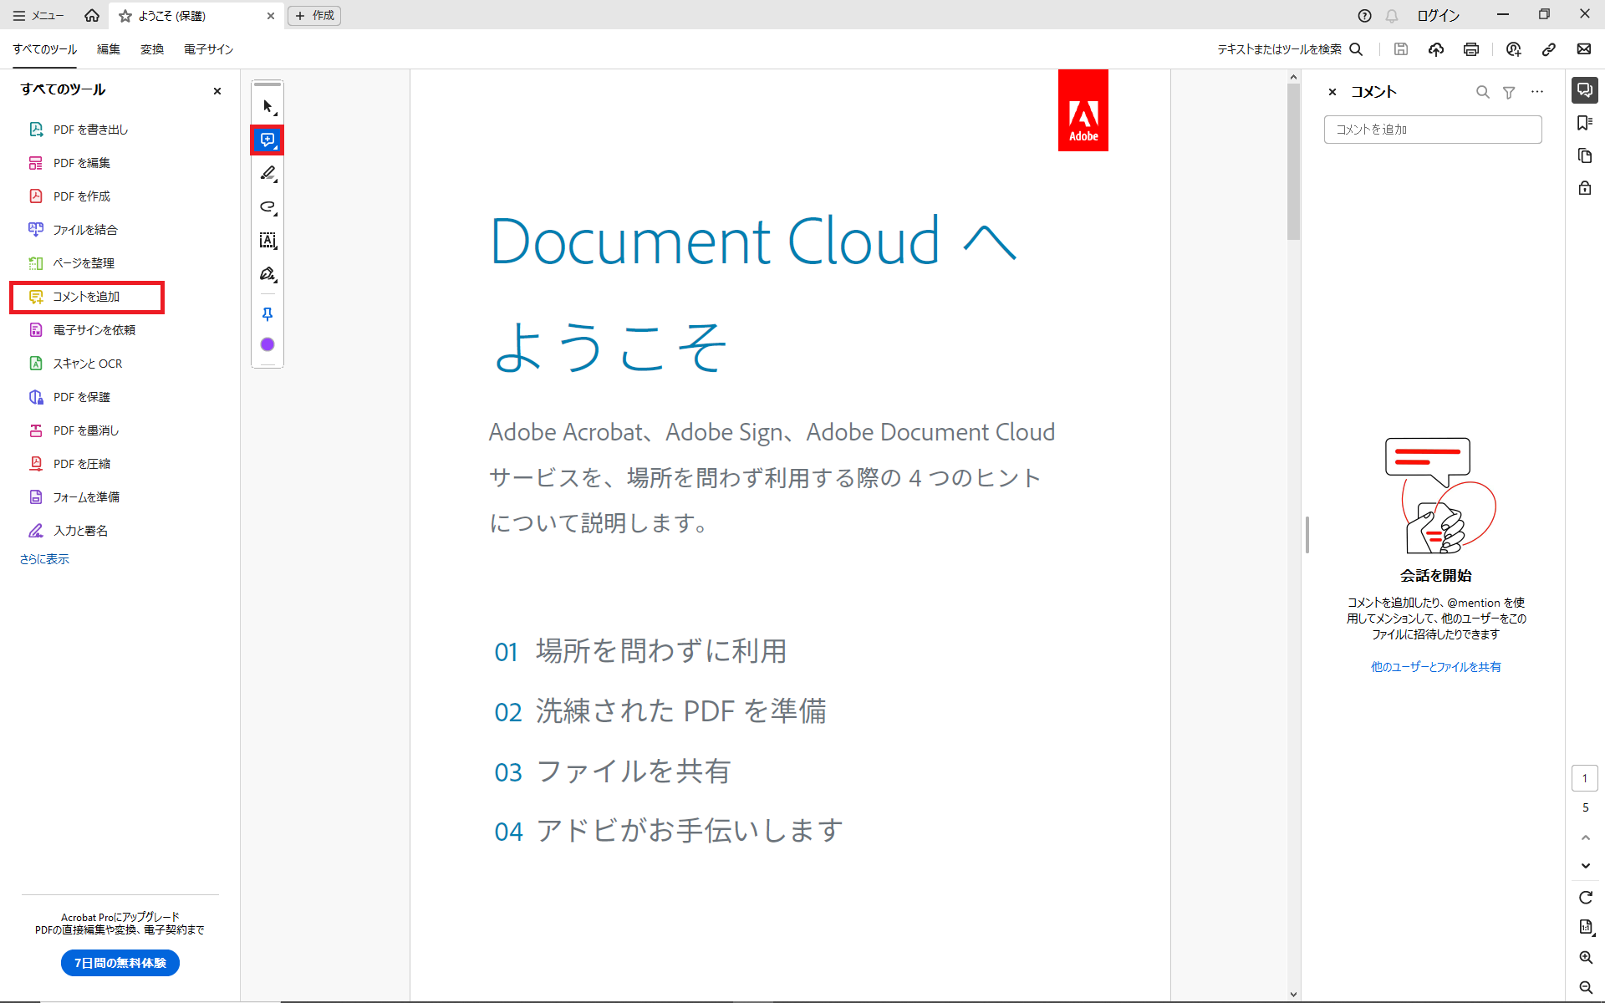This screenshot has width=1605, height=1003.
Task: Rotate the page view
Action: (1586, 898)
